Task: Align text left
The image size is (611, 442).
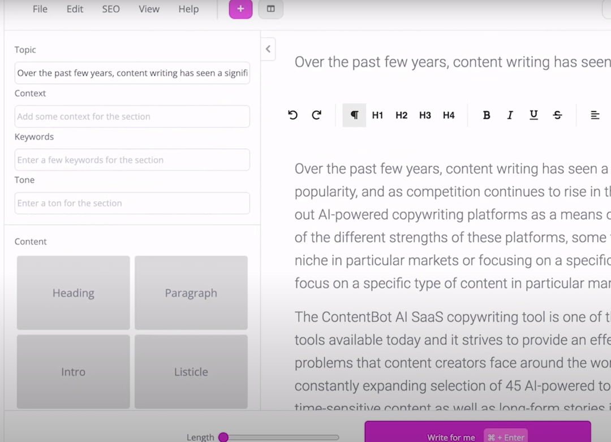Action: [595, 115]
